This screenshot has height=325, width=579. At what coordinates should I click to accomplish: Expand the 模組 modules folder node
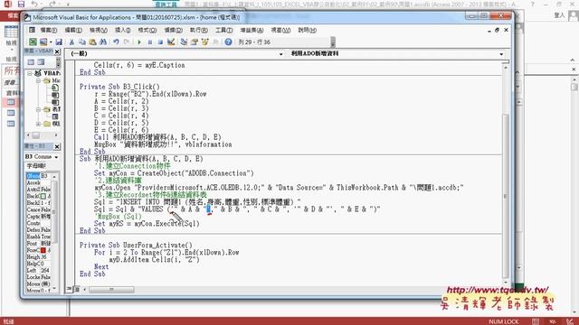click(x=38, y=124)
